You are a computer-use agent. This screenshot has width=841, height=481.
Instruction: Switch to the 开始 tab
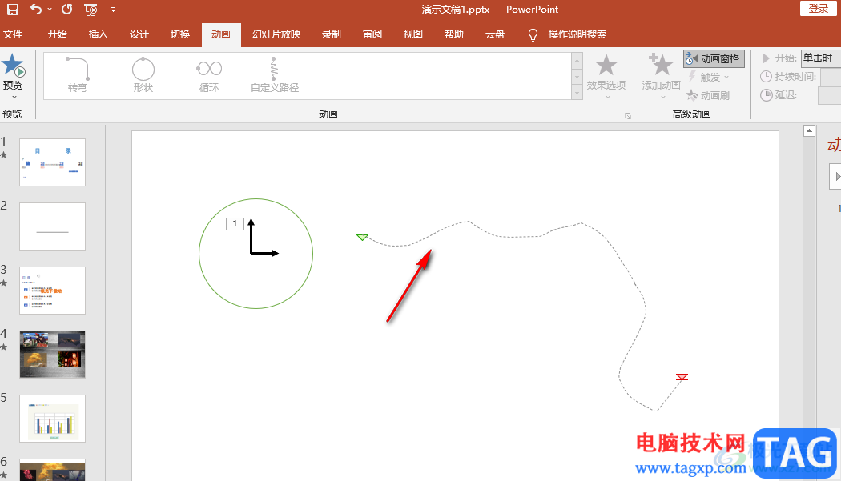click(58, 34)
